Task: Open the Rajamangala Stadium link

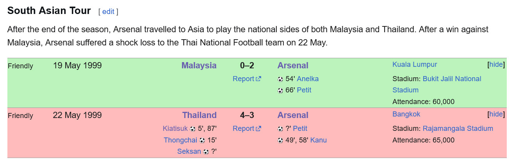Action: tap(458, 129)
